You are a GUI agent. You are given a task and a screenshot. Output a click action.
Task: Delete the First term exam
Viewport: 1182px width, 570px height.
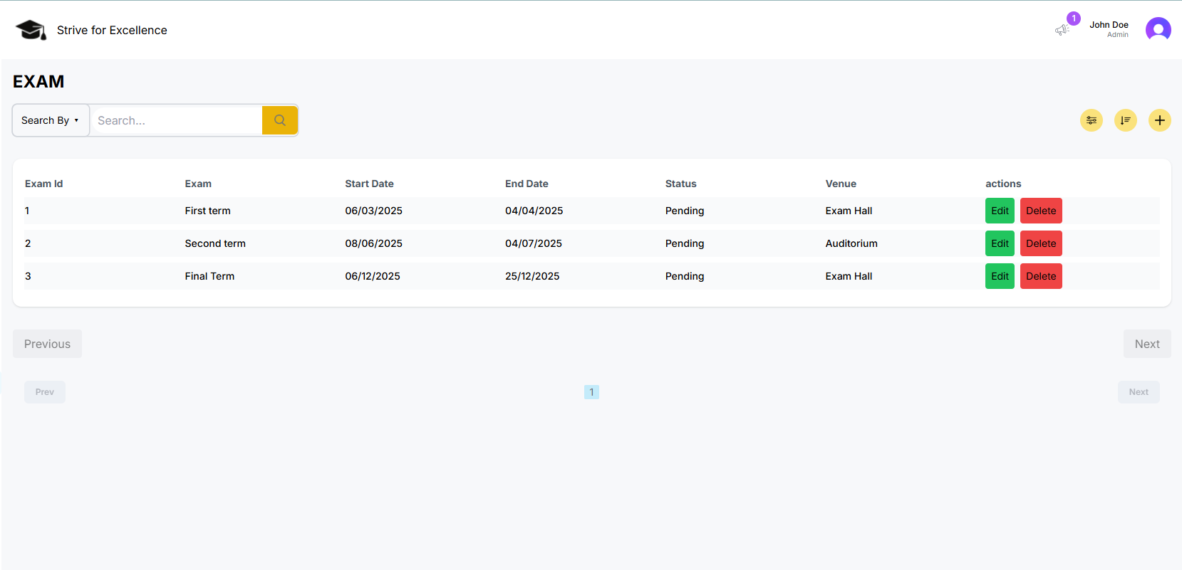click(1040, 211)
